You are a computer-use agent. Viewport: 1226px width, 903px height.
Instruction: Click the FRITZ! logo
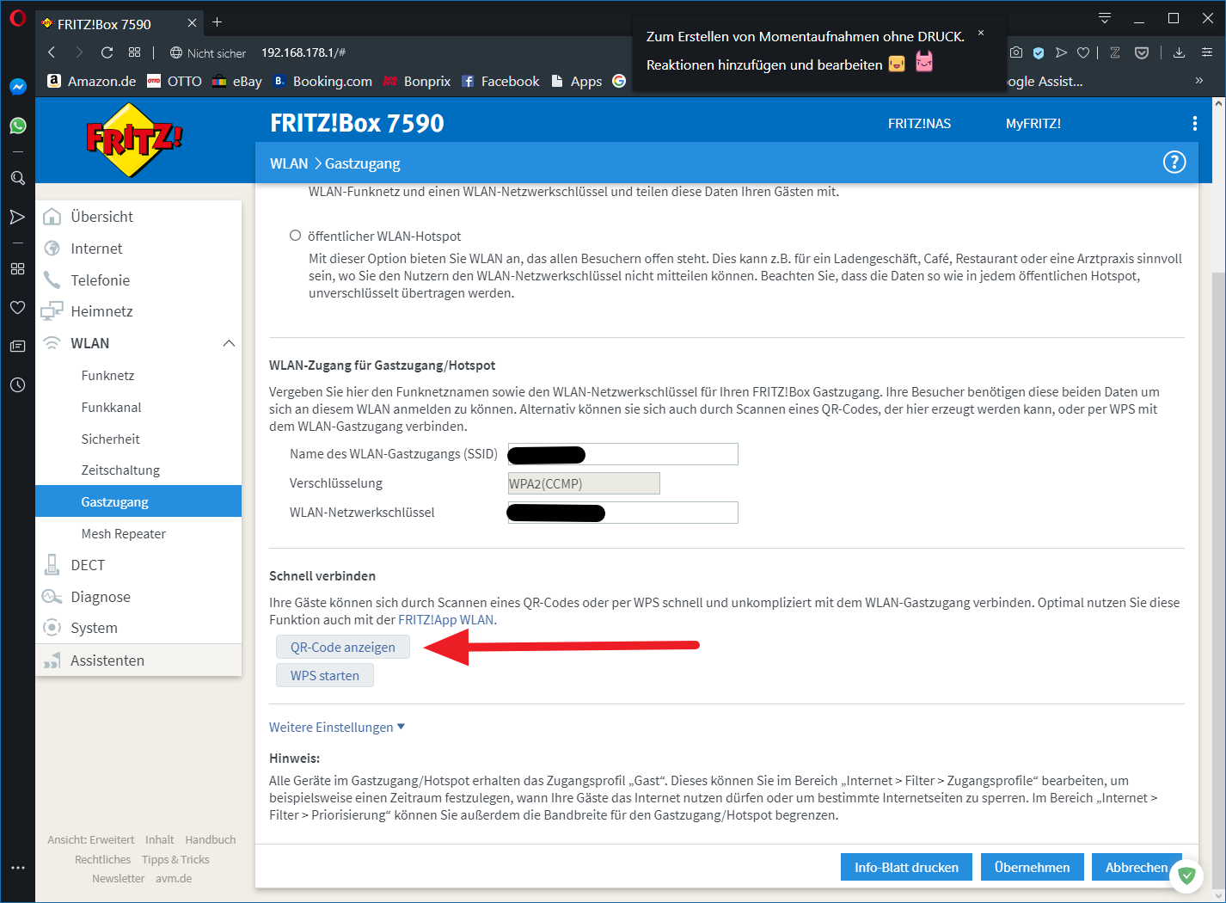tap(134, 139)
